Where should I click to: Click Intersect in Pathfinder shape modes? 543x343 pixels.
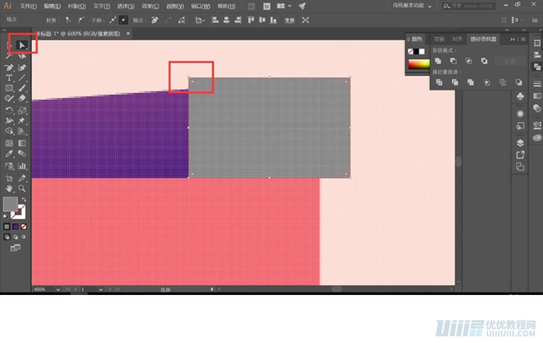coord(469,61)
